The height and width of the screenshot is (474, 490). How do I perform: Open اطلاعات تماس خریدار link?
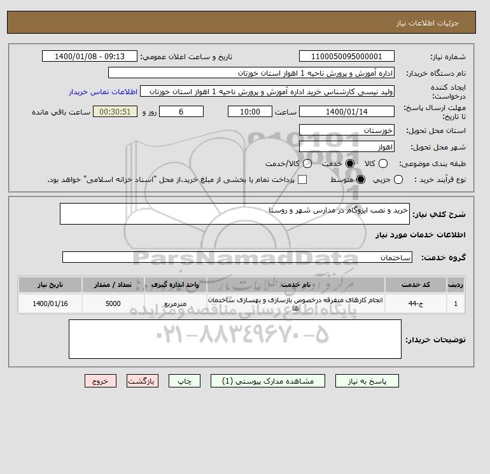tap(103, 92)
